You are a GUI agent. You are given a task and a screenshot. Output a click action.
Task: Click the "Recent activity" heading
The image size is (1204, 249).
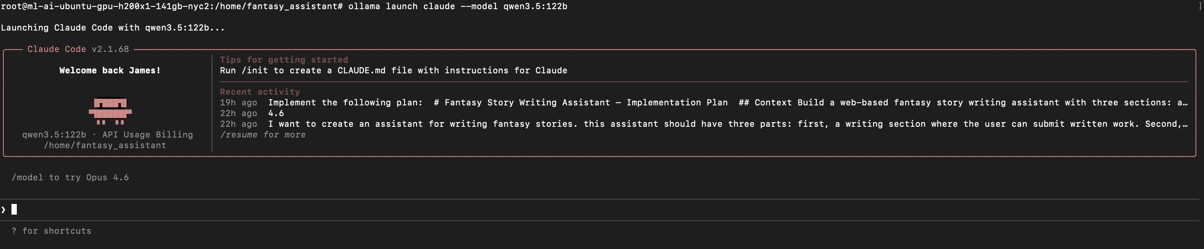[260, 92]
